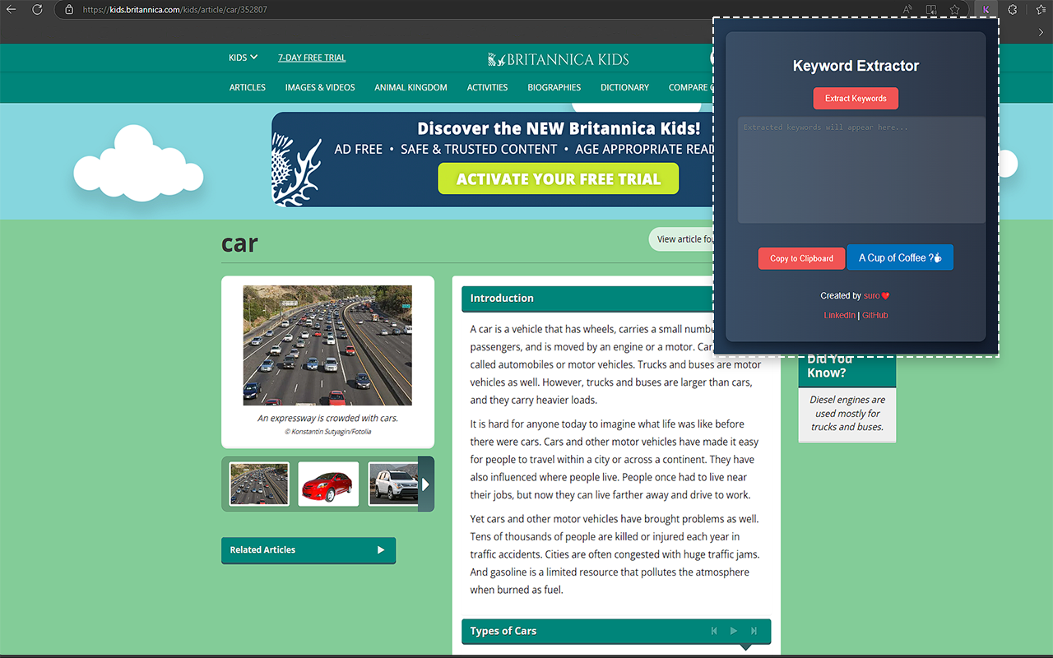Screen dimensions: 1053x658
Task: Advance the thumbnail carousel with the arrow
Action: 425,484
